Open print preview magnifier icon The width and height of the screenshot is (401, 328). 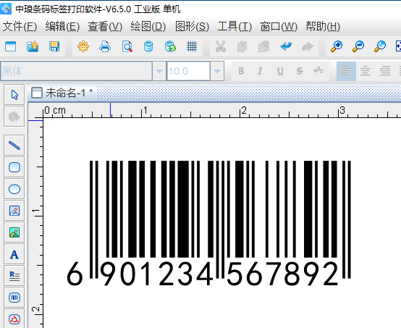(127, 46)
